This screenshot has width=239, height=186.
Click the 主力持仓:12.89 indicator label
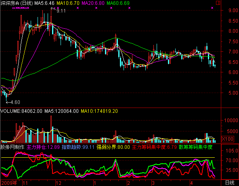[43, 147]
